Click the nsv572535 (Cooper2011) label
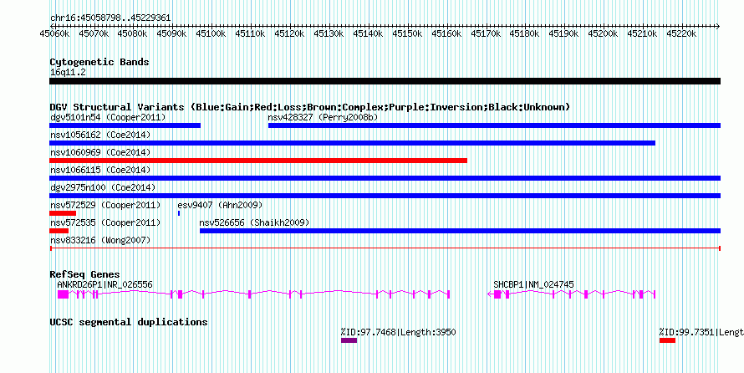Viewport: 744px width, 373px height. point(105,222)
